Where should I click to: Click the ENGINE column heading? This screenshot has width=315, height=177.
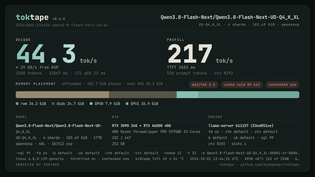215,117
